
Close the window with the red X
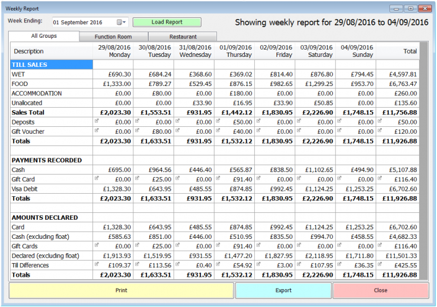pos(425,9)
